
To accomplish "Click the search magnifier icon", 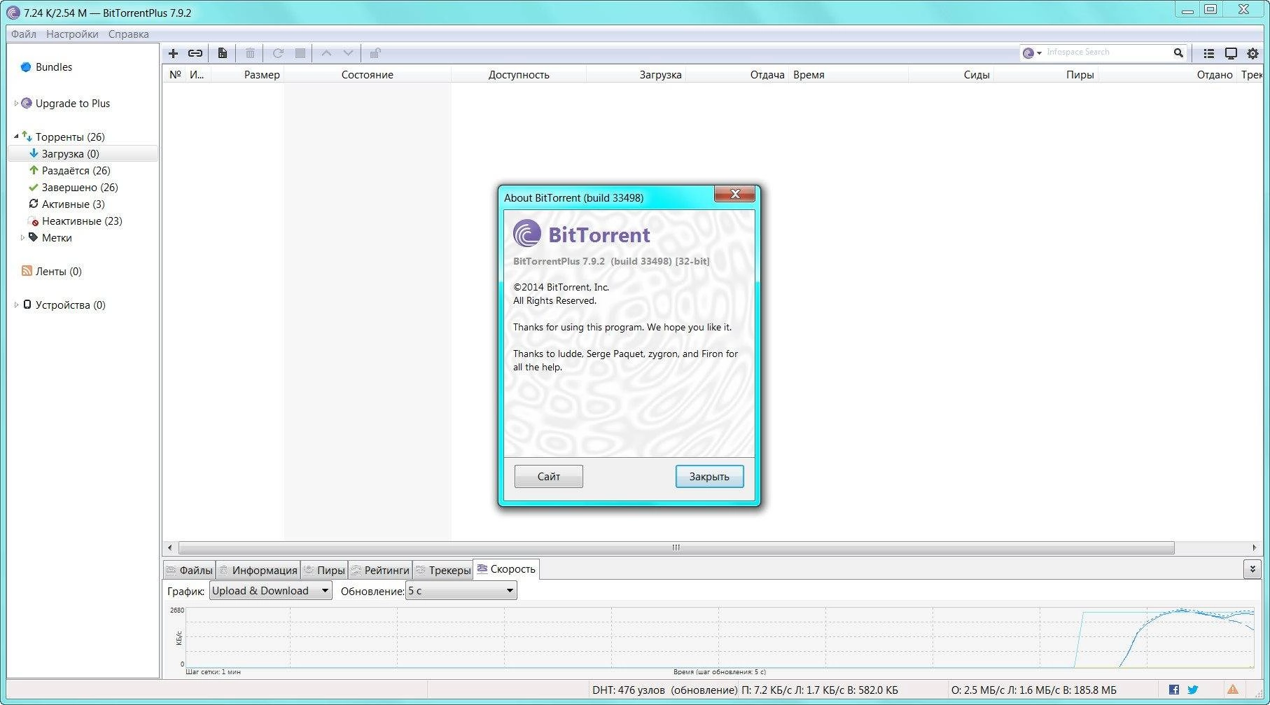I will pos(1178,53).
